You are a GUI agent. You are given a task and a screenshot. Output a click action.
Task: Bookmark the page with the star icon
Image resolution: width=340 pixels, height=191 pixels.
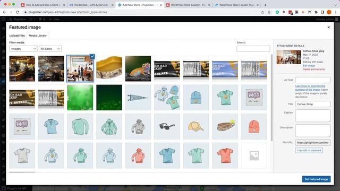(269, 12)
